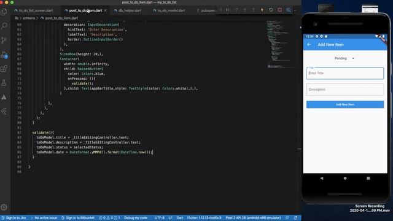This screenshot has width=393, height=221.
Task: Stop the debug session
Action: click(280, 10)
